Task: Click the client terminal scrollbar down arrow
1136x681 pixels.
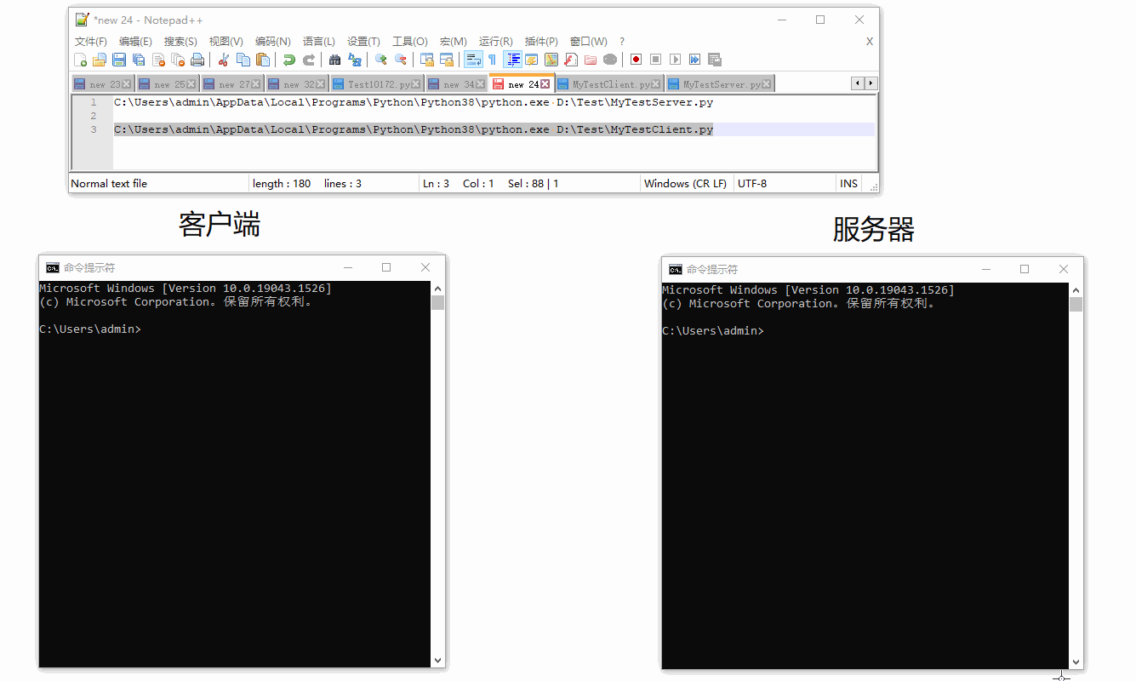Action: click(437, 660)
